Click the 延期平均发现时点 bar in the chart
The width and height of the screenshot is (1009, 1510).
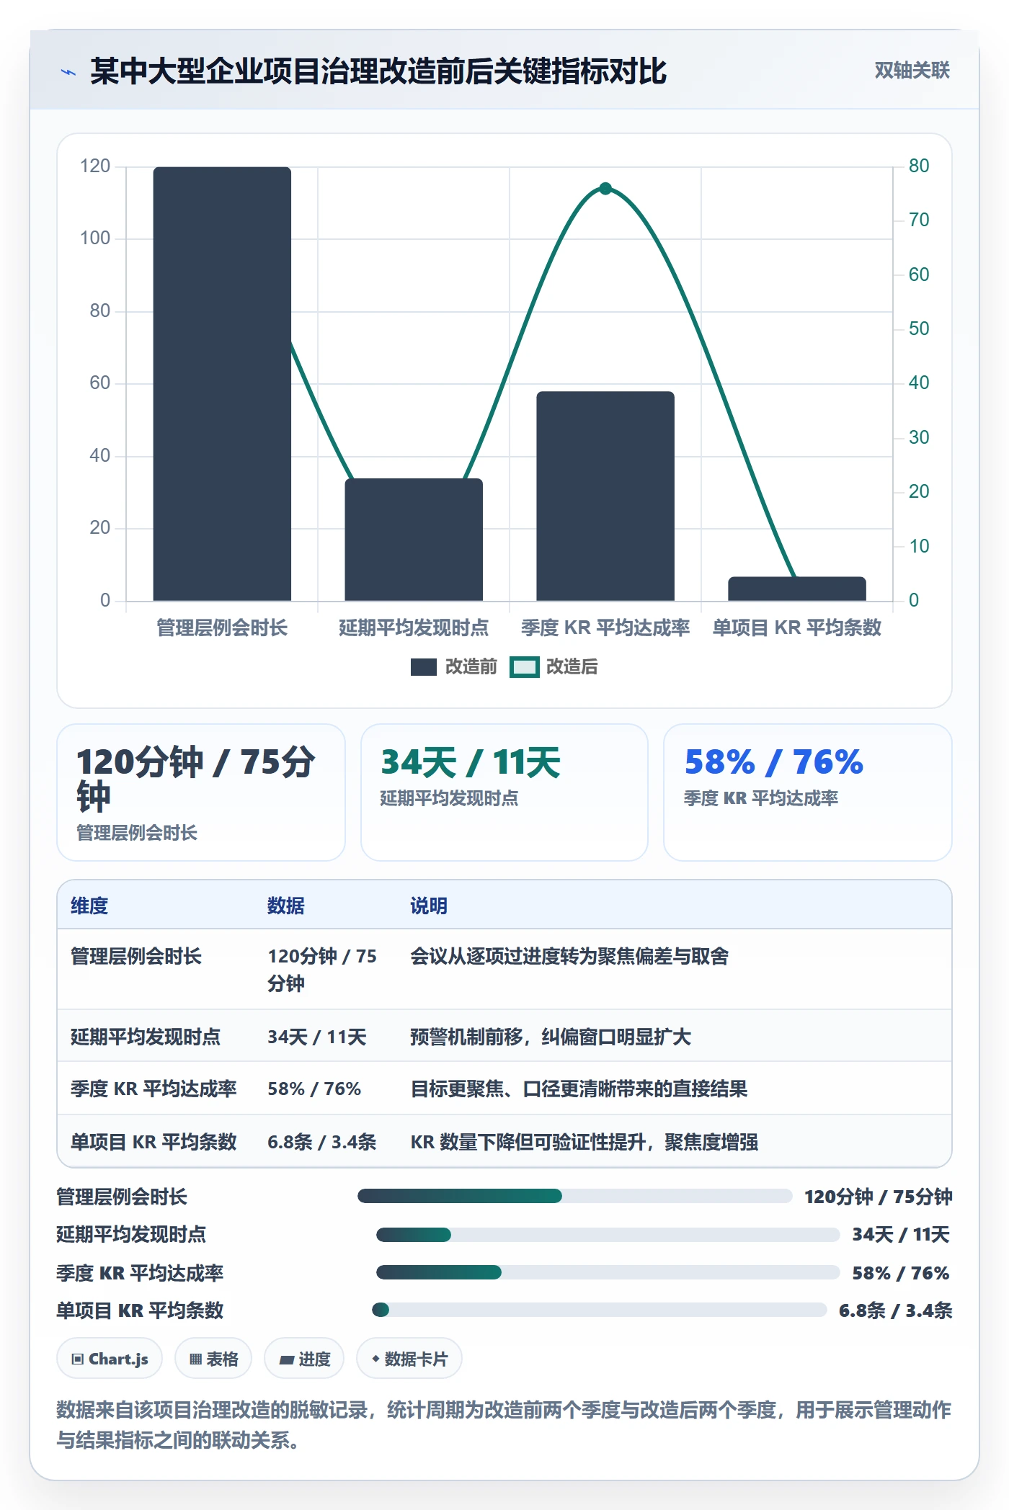[414, 540]
